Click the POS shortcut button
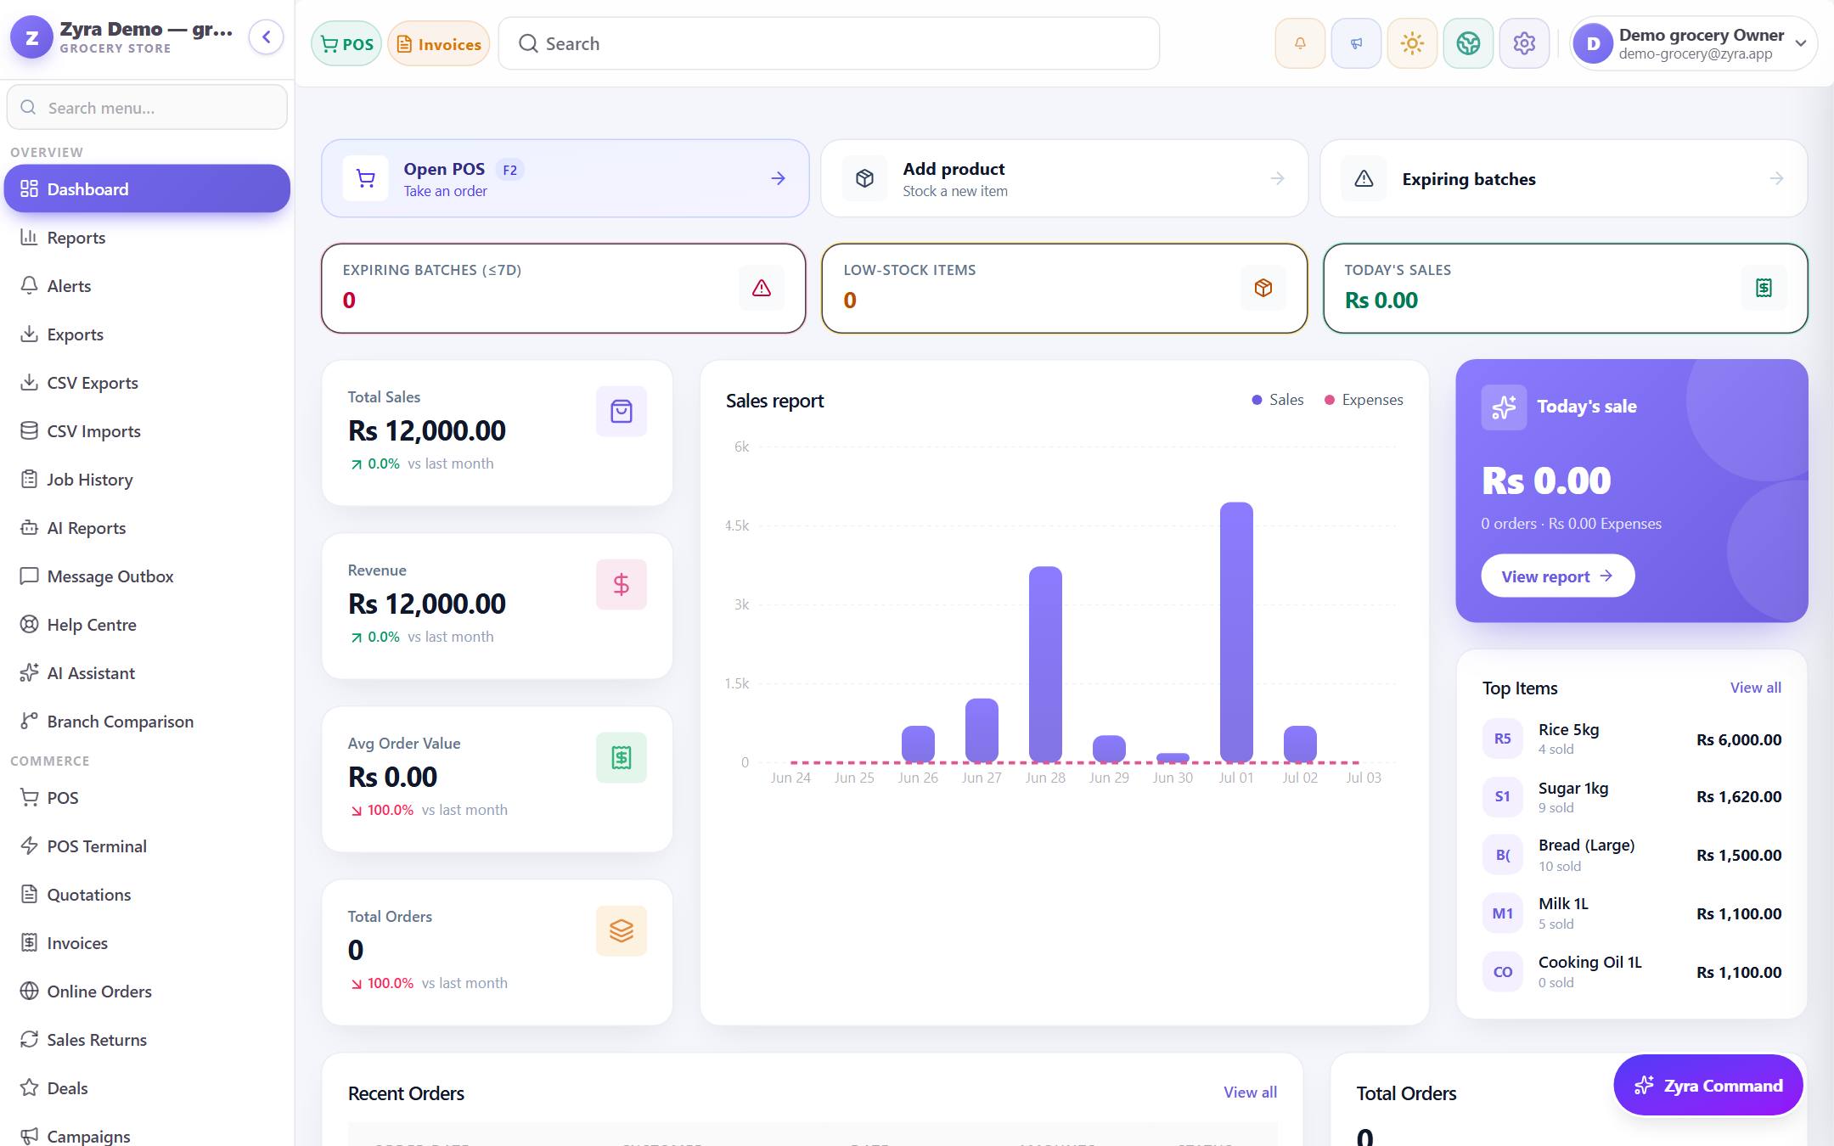1834x1146 pixels. [346, 44]
